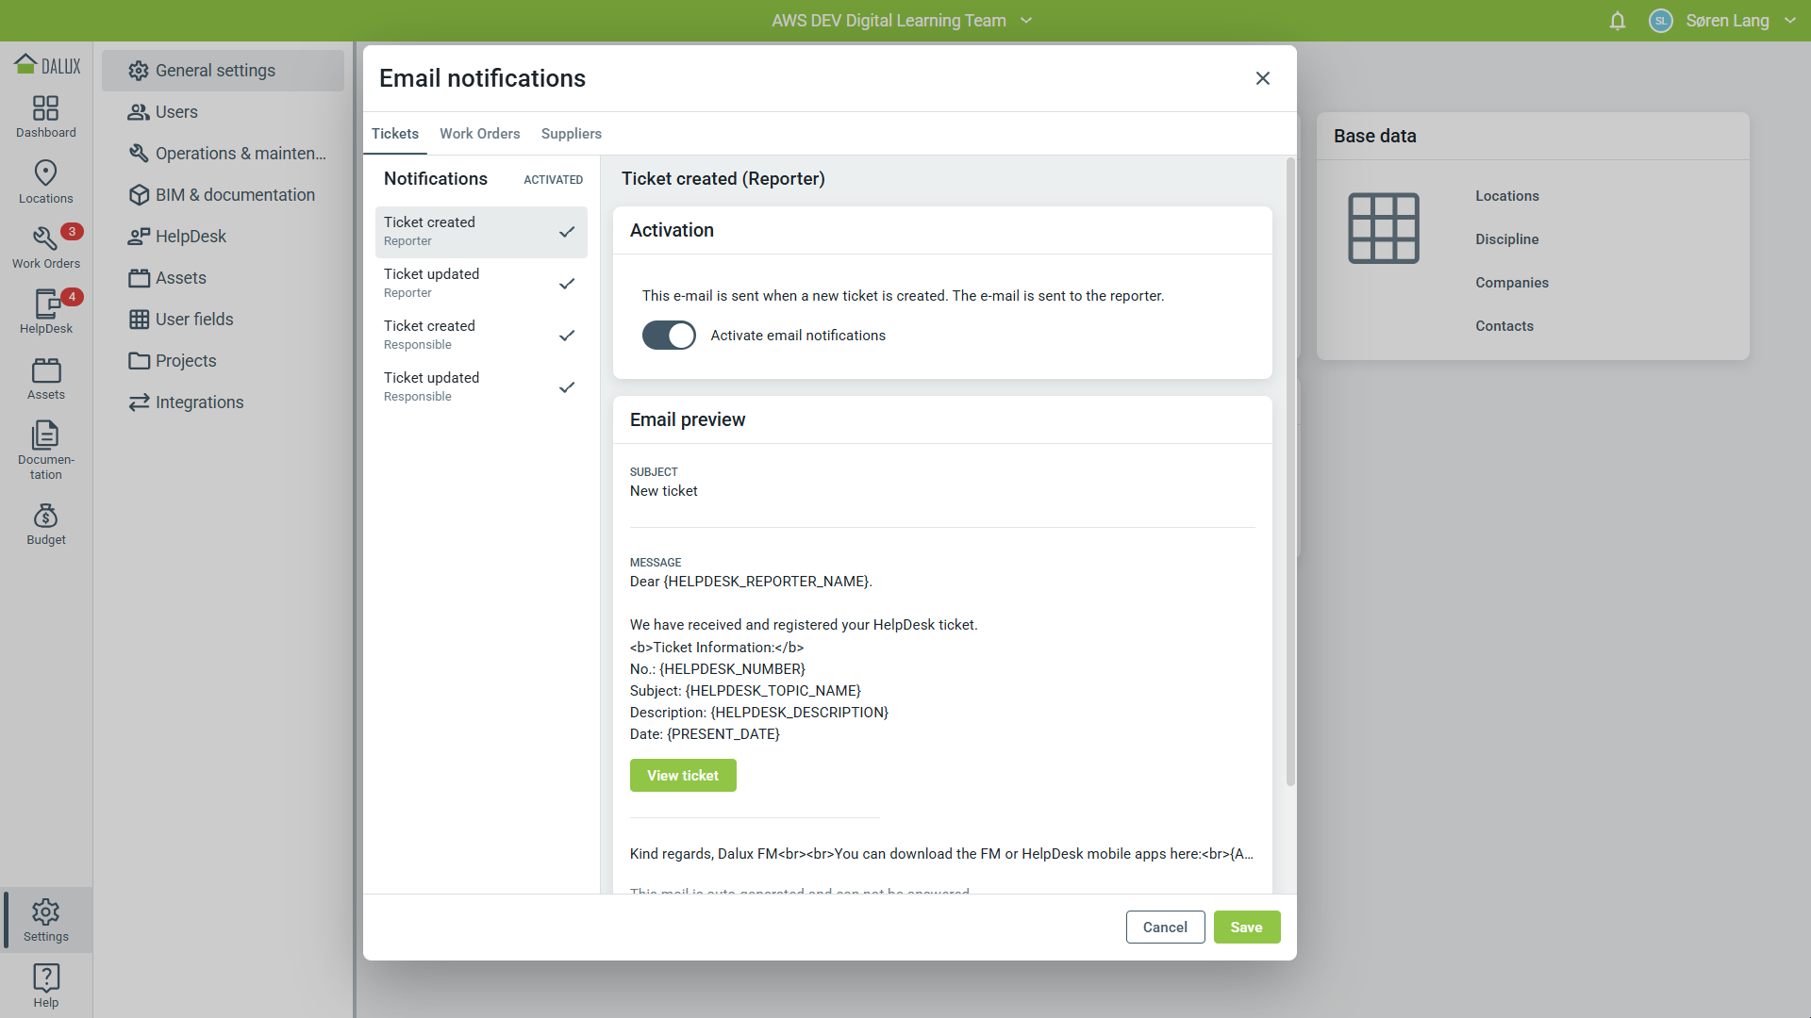Open the Søren Lang account menu
This screenshot has width=1811, height=1018.
point(1730,20)
